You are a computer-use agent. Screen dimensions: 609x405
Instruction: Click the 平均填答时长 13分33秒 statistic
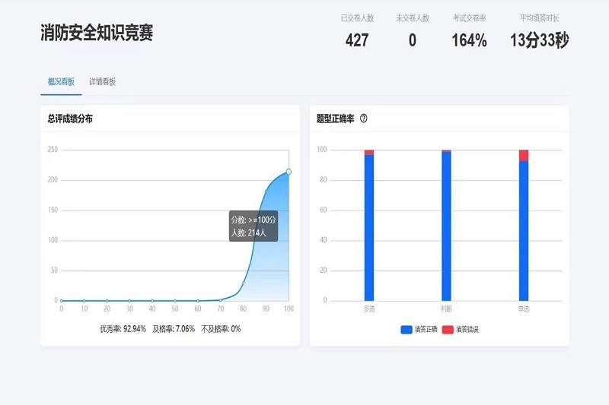click(539, 40)
